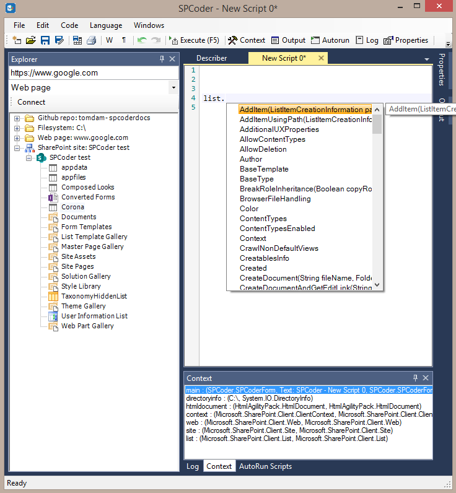Select Web Part Gallery item
Image resolution: width=456 pixels, height=493 pixels.
(x=87, y=326)
